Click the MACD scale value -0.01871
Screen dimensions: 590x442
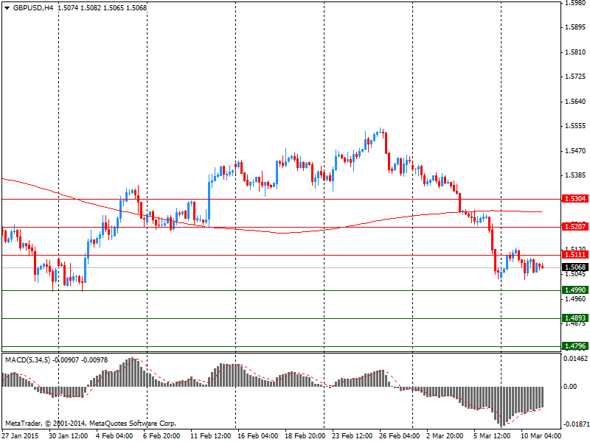[x=576, y=424]
